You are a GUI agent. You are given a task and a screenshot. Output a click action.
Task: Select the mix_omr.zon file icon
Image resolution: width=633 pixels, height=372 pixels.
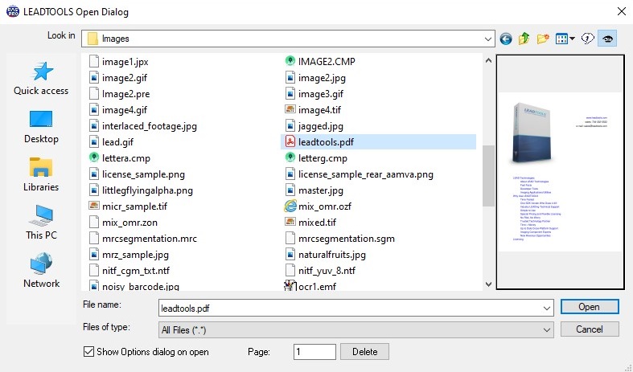tap(93, 222)
